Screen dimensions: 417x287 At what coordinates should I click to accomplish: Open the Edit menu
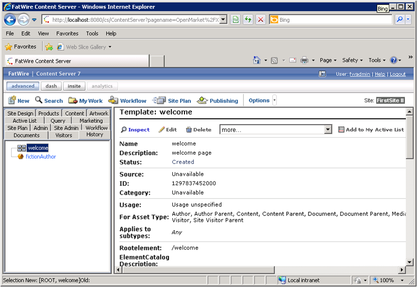26,34
